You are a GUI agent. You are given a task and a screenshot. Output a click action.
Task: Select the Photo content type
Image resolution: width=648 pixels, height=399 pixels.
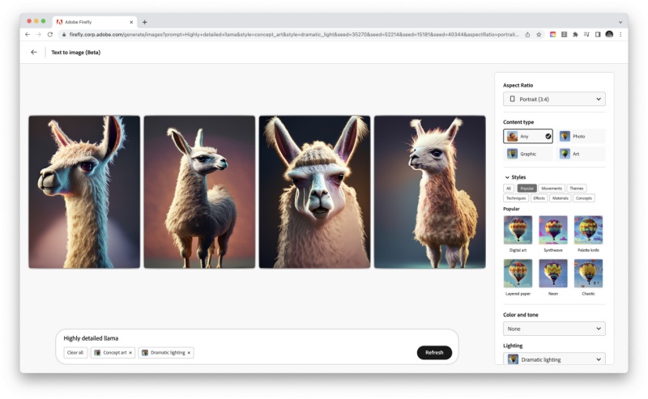point(581,136)
